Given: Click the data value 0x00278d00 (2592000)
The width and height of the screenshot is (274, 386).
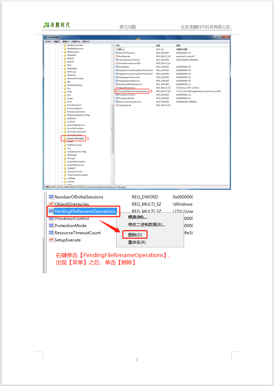Looking at the screenshot, I should (x=187, y=60).
